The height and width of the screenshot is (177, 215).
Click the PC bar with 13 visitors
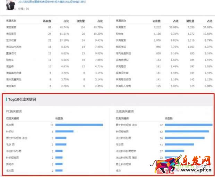pyautogui.click(x=79, y=125)
